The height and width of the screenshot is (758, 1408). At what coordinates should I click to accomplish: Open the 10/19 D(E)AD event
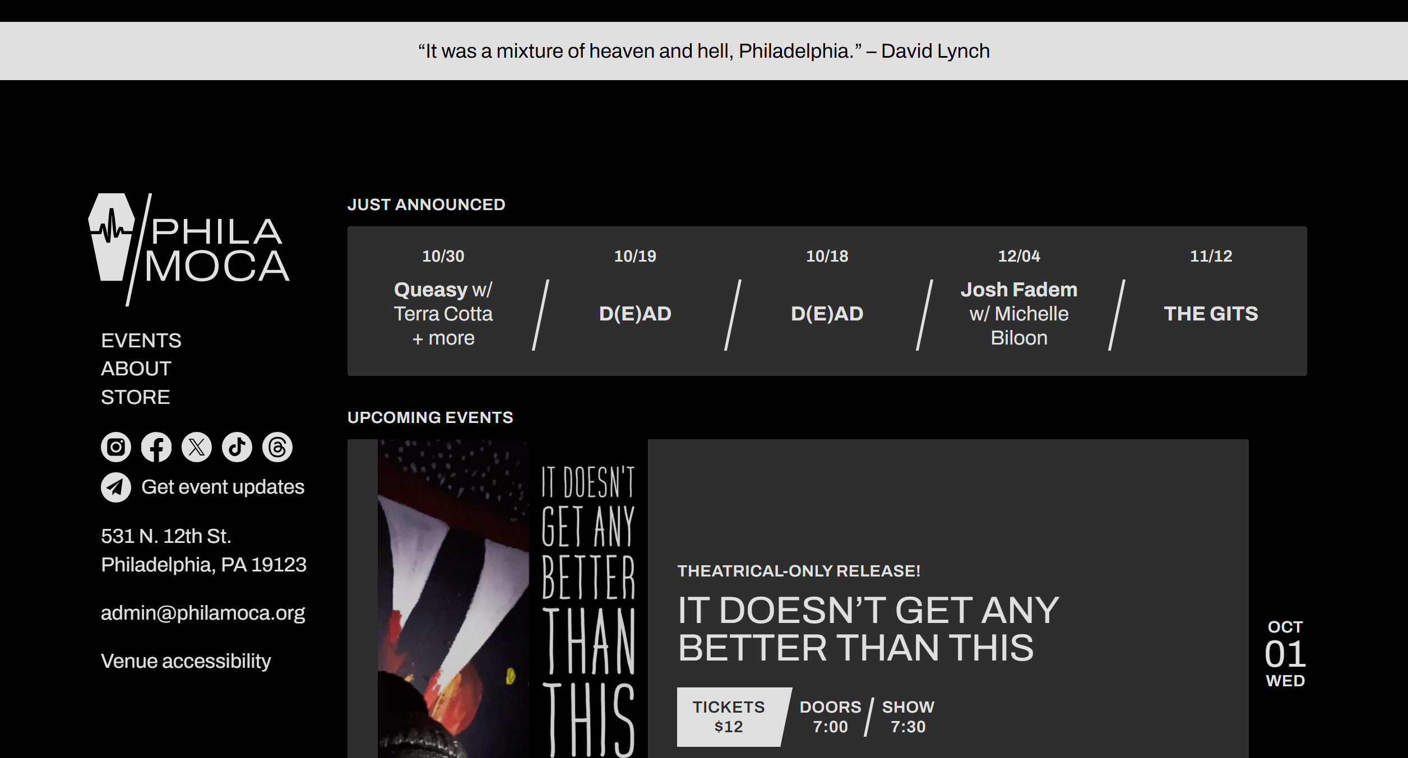[x=635, y=301]
